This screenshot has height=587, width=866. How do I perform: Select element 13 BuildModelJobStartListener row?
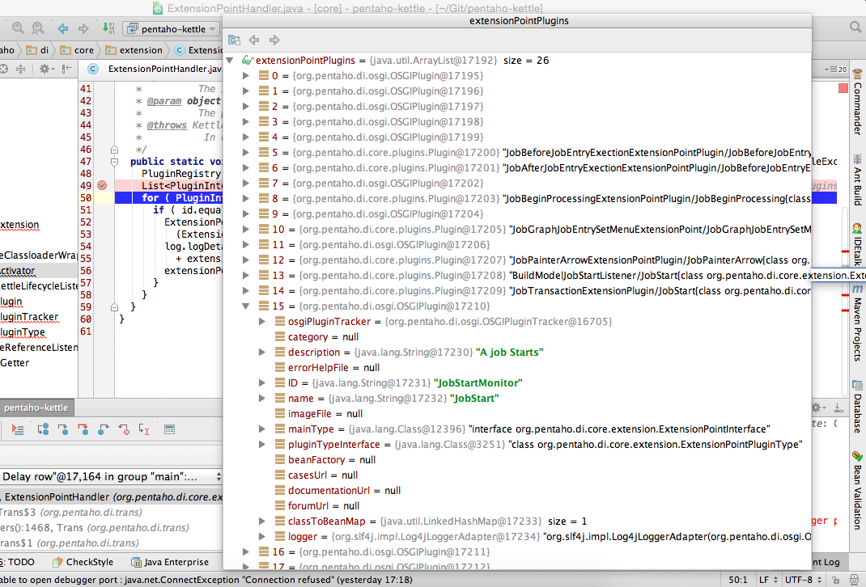(x=517, y=275)
